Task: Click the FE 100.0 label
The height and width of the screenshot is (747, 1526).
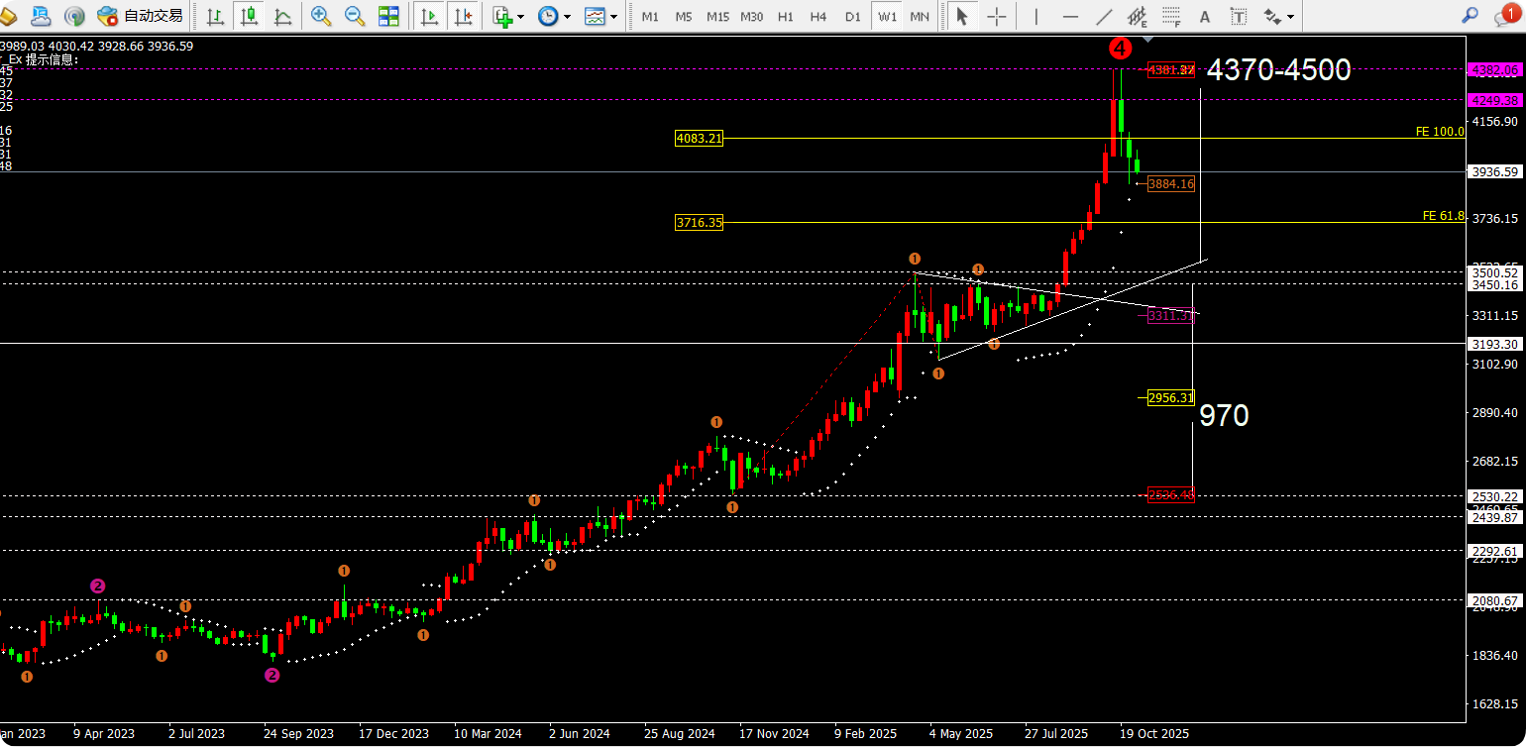Action: [1440, 132]
